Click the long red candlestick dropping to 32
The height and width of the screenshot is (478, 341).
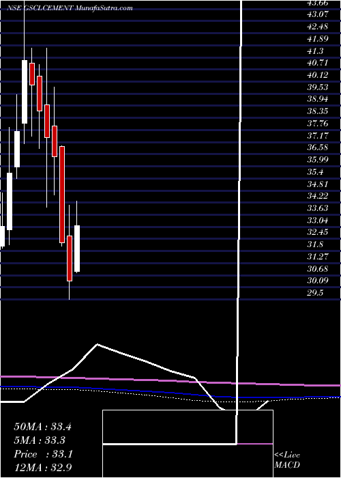tap(62, 195)
